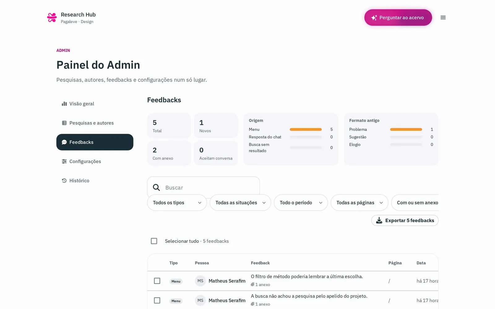Image resolution: width=495 pixels, height=309 pixels.
Task: Click the Data column header
Action: [421, 263]
